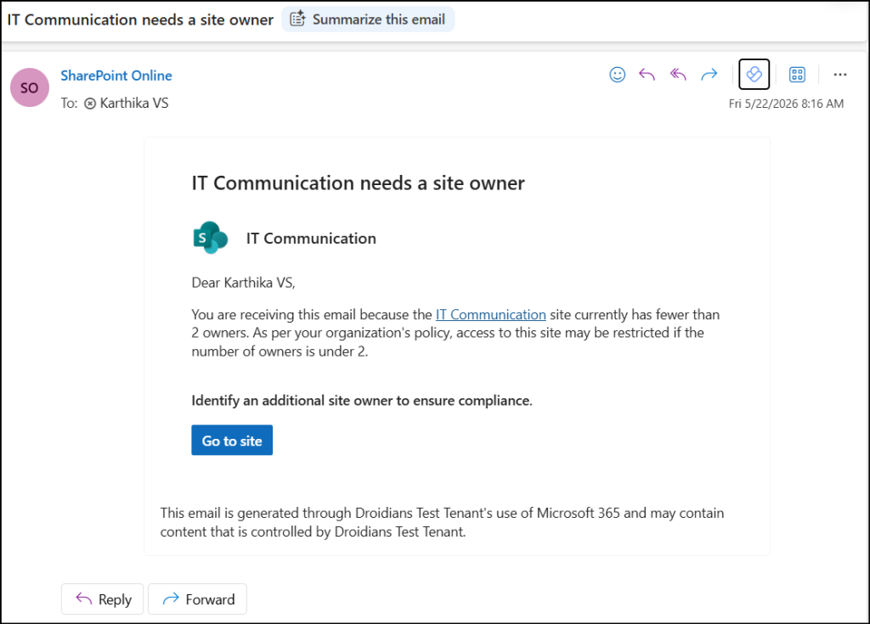Click the date Fri 5/22/2026 8:16 AM
This screenshot has width=870, height=624.
click(786, 104)
